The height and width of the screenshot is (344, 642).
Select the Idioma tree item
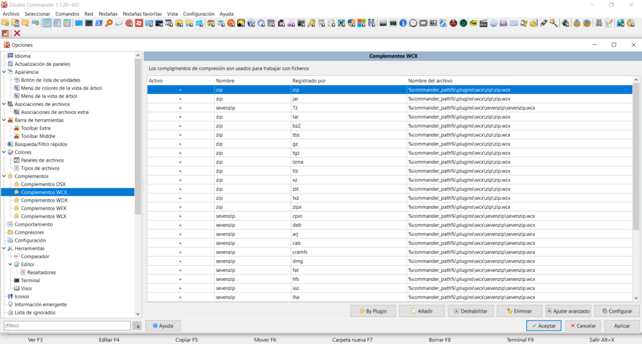pos(23,56)
